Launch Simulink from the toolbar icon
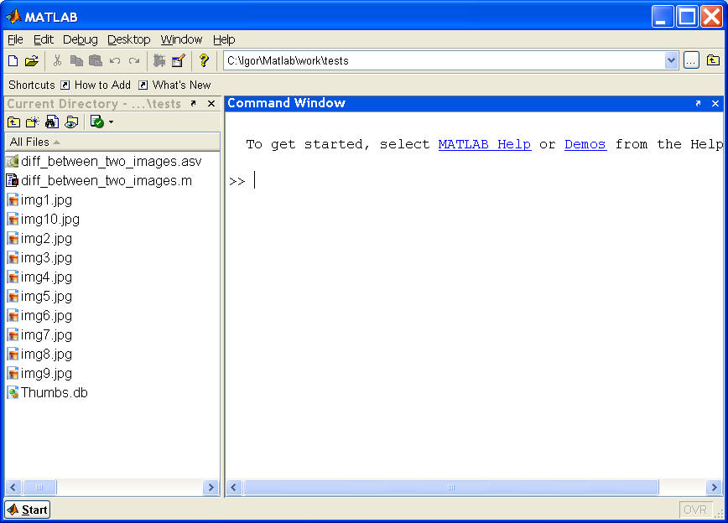The image size is (728, 523). [159, 61]
